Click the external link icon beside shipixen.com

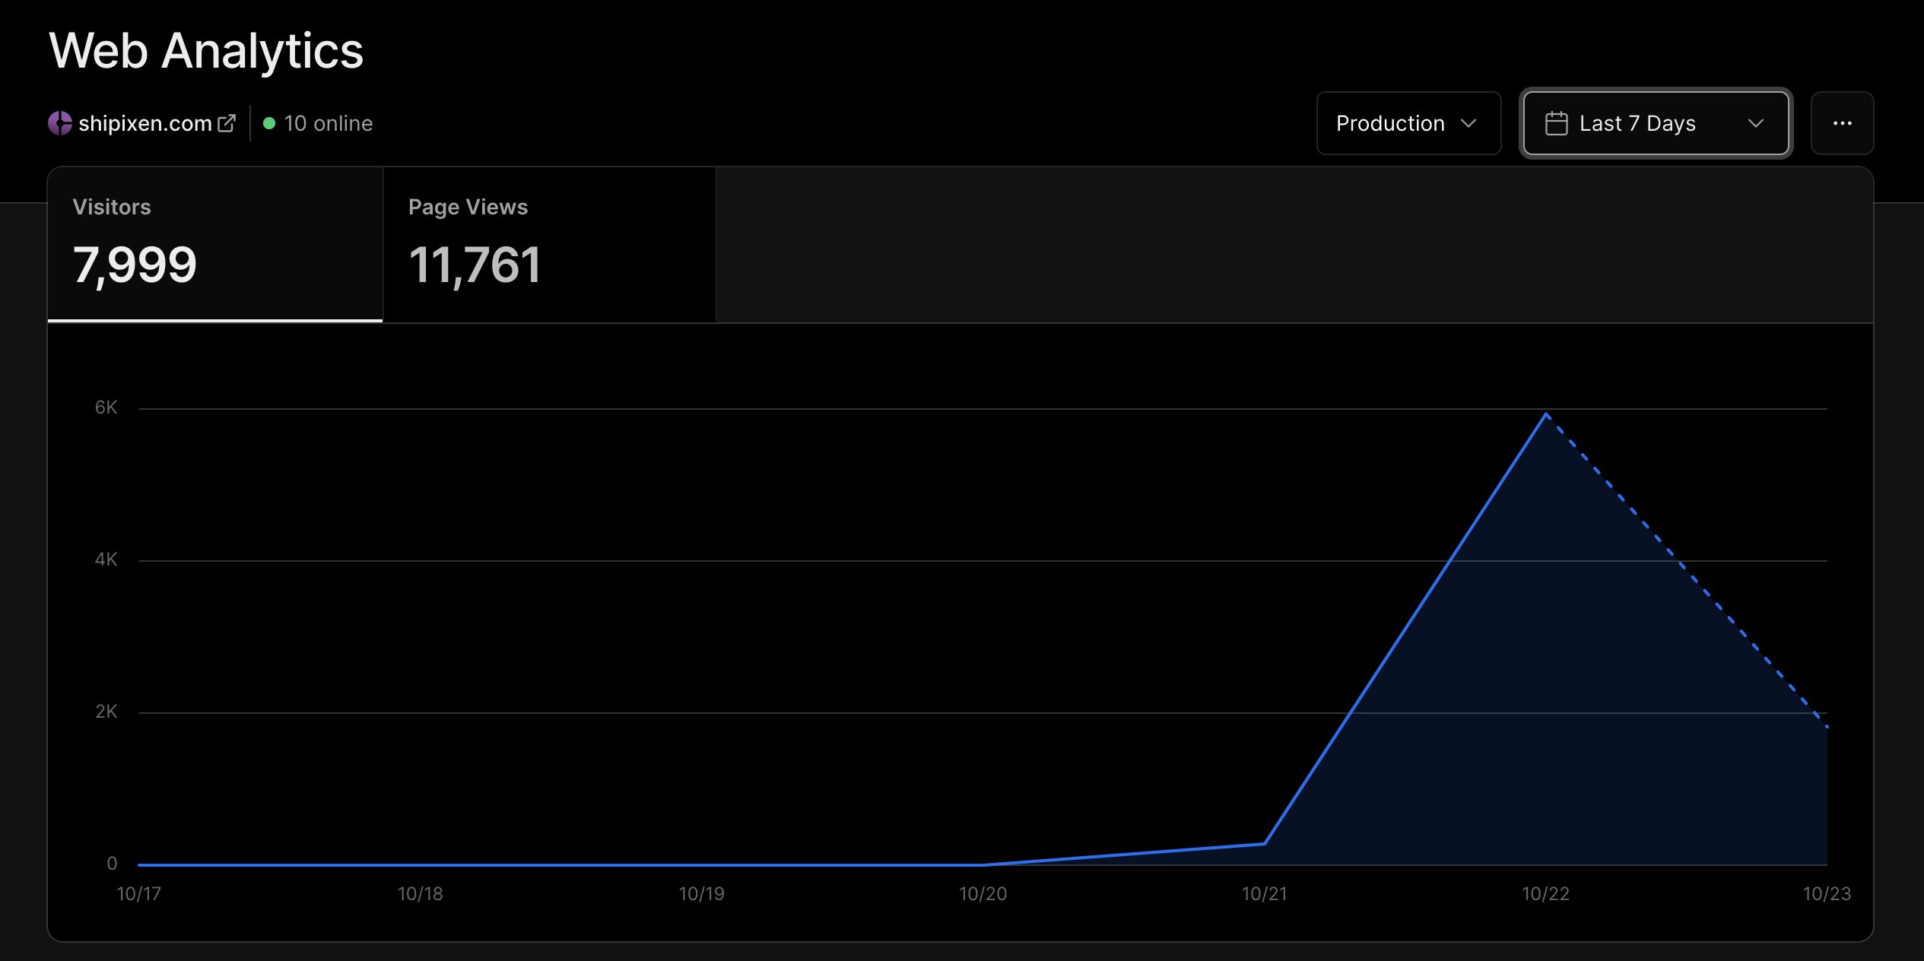coord(227,123)
